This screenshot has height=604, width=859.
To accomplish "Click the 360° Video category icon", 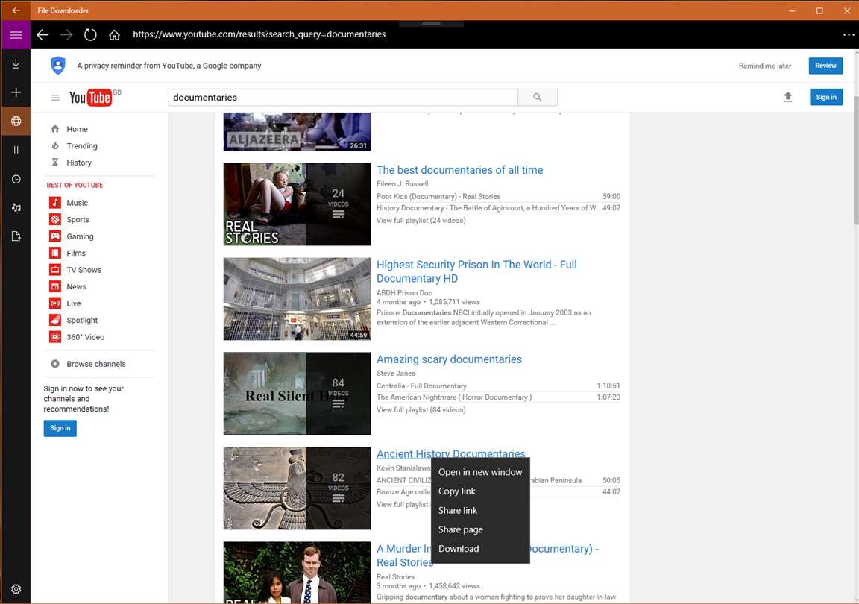I will 55,336.
